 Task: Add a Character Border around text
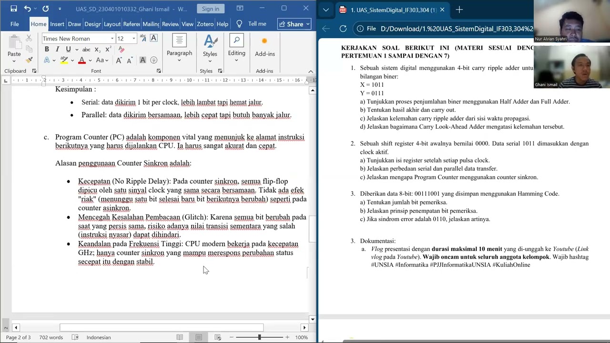153,39
